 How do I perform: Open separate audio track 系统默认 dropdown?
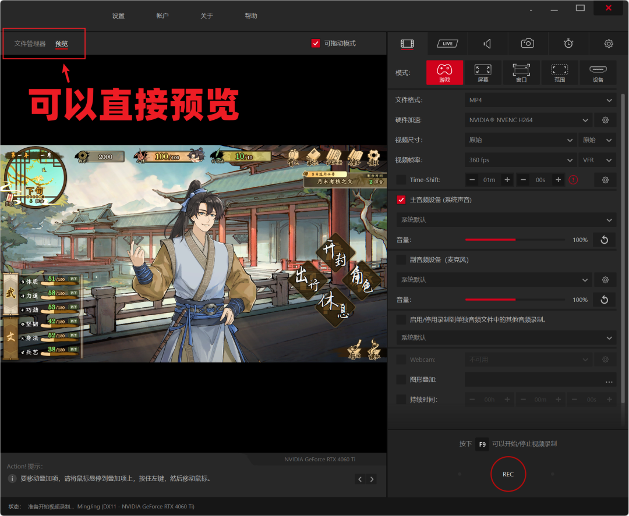pyautogui.click(x=506, y=337)
